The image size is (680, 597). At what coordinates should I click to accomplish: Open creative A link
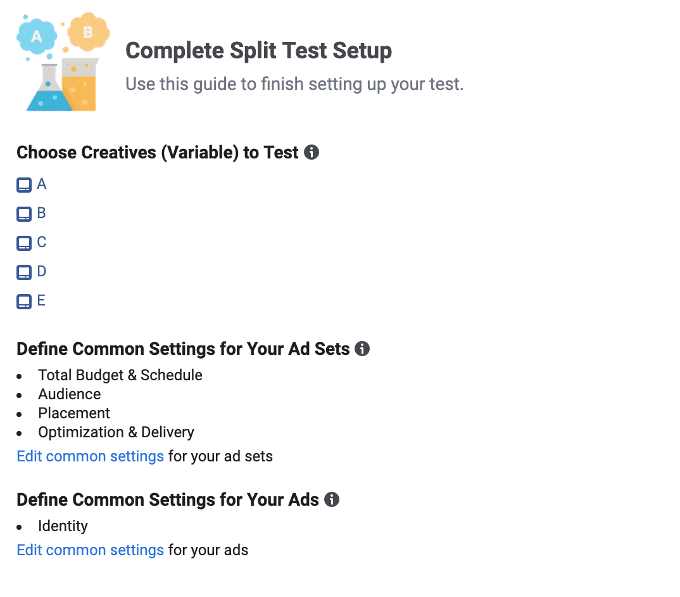pos(42,184)
